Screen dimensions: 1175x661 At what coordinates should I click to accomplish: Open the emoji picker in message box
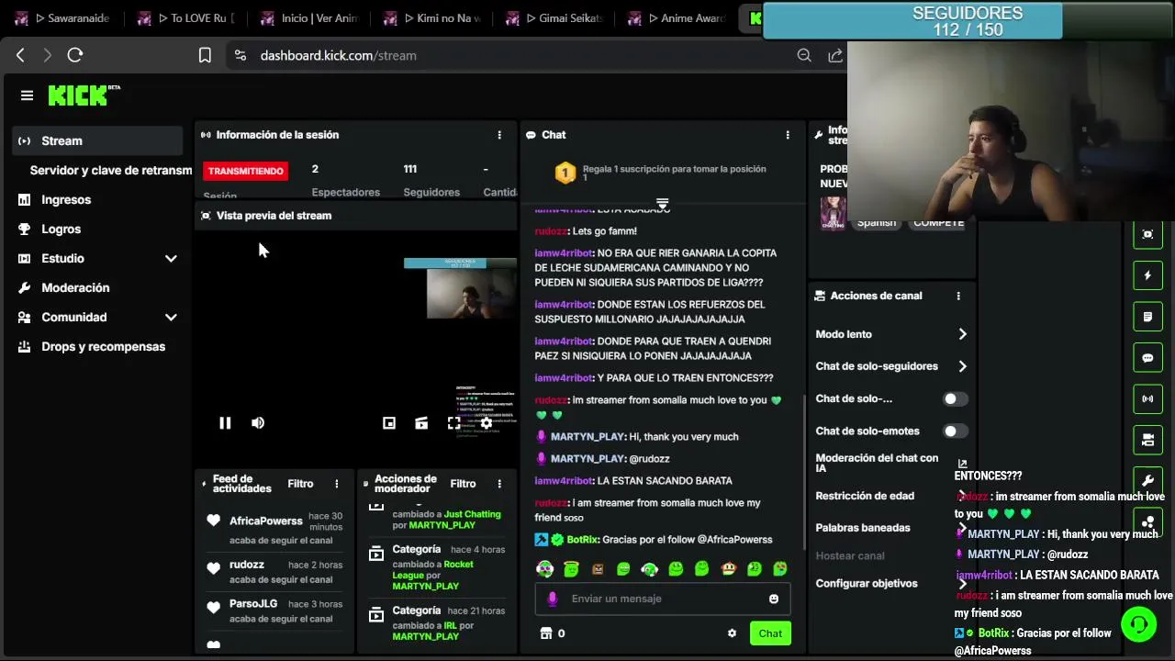(774, 599)
